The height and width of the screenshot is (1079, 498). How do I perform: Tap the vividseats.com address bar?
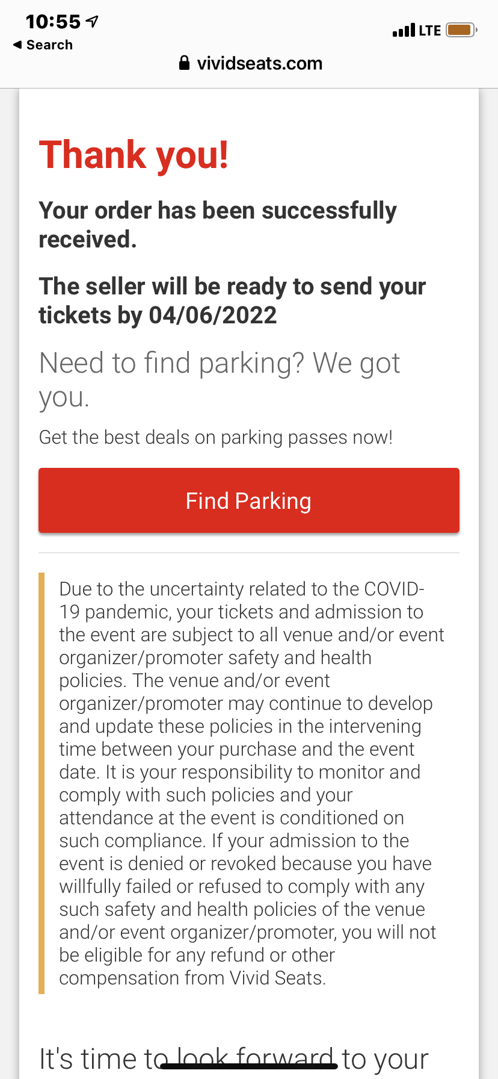point(259,63)
